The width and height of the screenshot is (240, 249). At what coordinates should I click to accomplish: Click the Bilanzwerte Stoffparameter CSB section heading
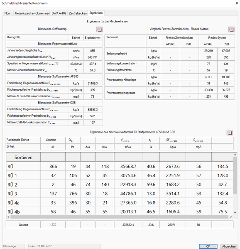56,103
